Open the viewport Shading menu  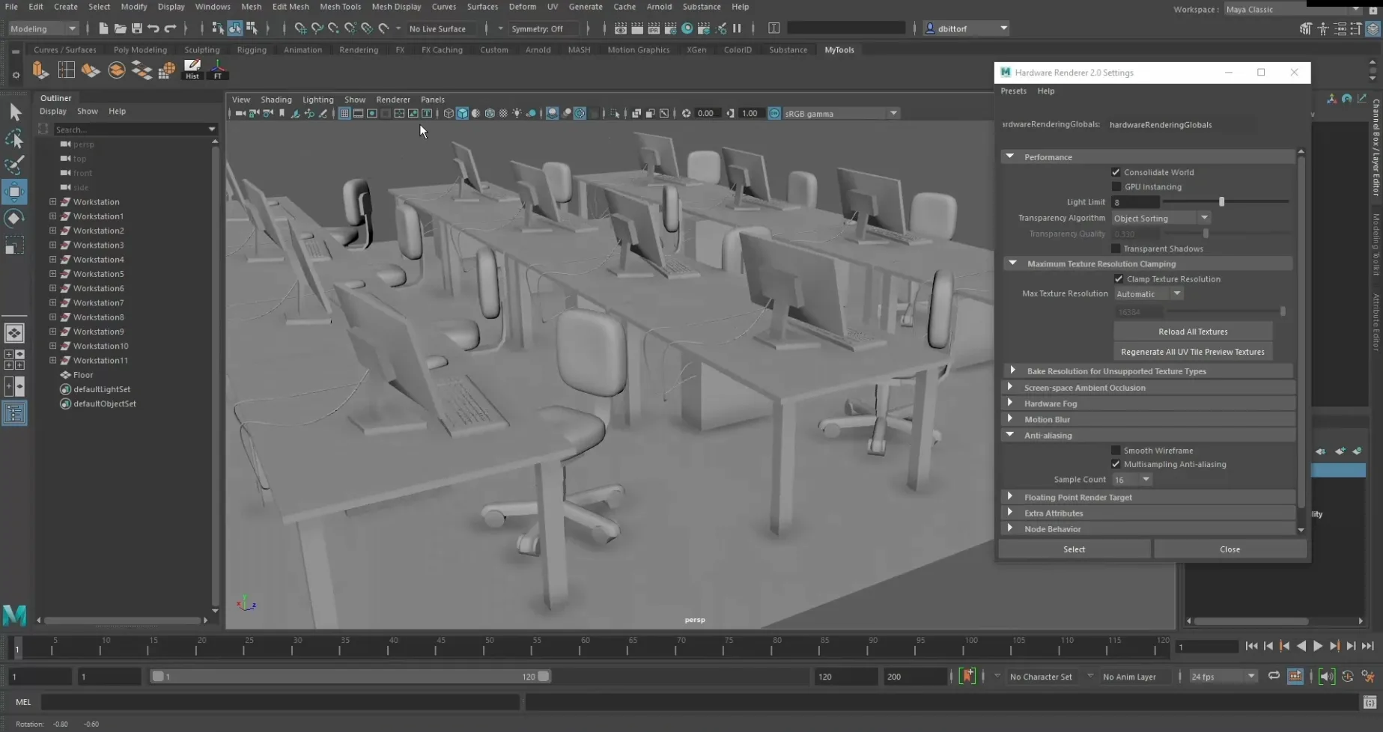[x=276, y=100]
